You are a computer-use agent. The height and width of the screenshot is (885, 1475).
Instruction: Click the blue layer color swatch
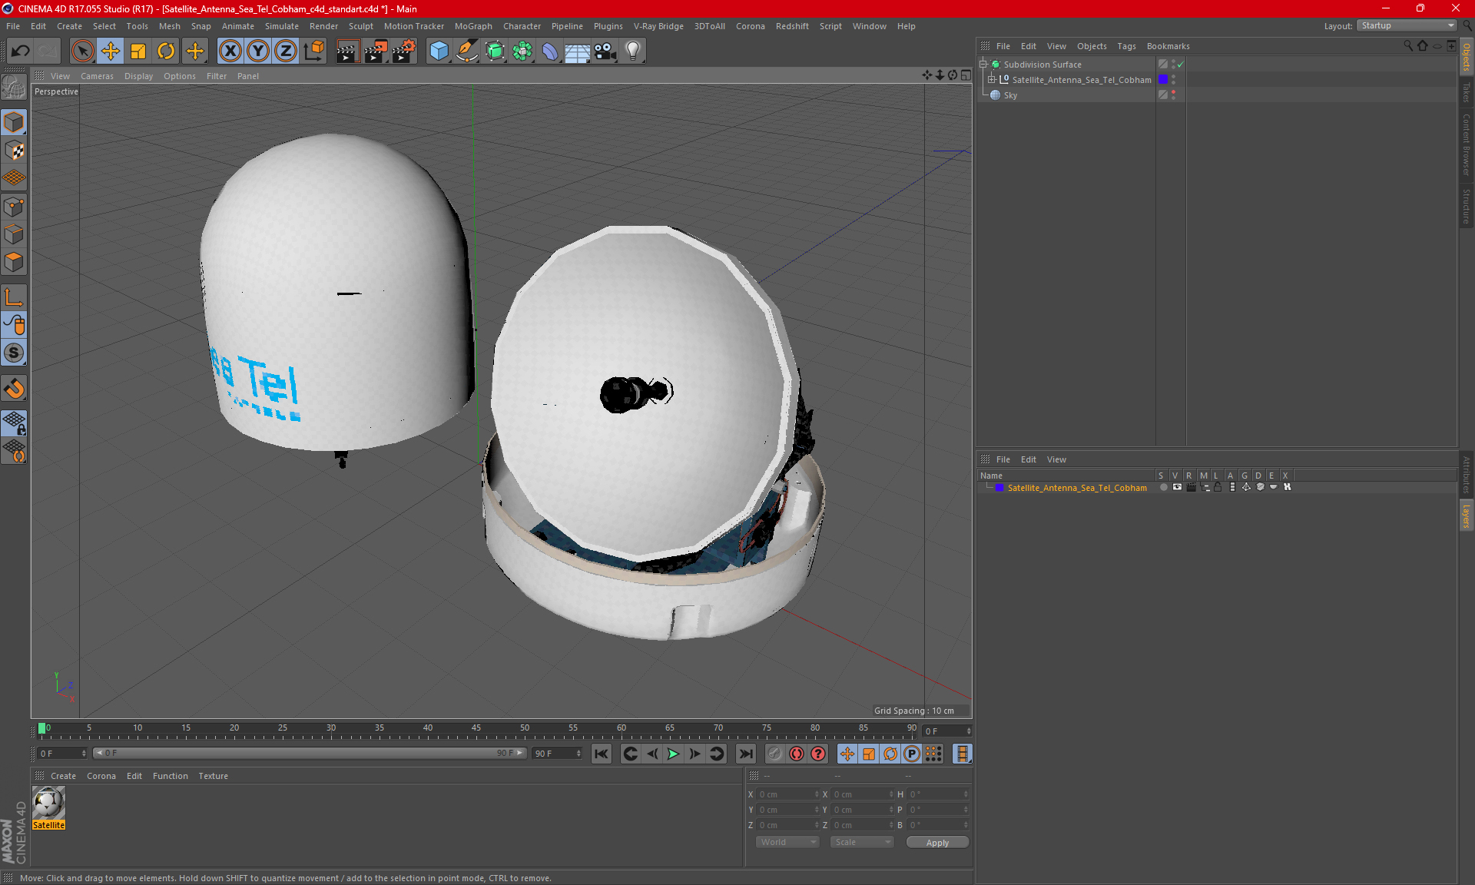click(x=999, y=488)
